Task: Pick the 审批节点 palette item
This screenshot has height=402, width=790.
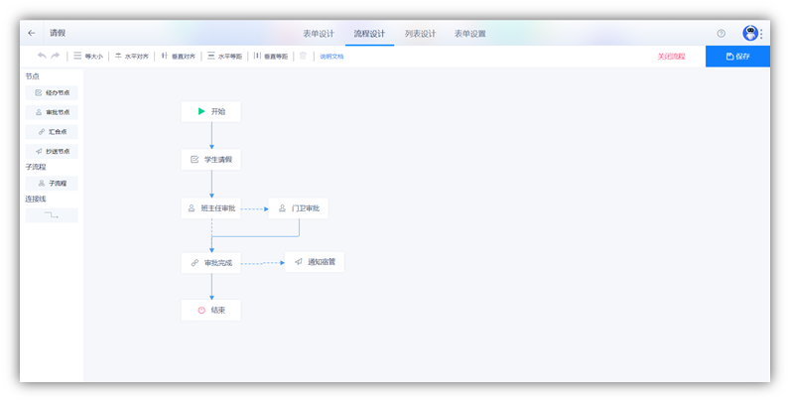Action: coord(52,112)
